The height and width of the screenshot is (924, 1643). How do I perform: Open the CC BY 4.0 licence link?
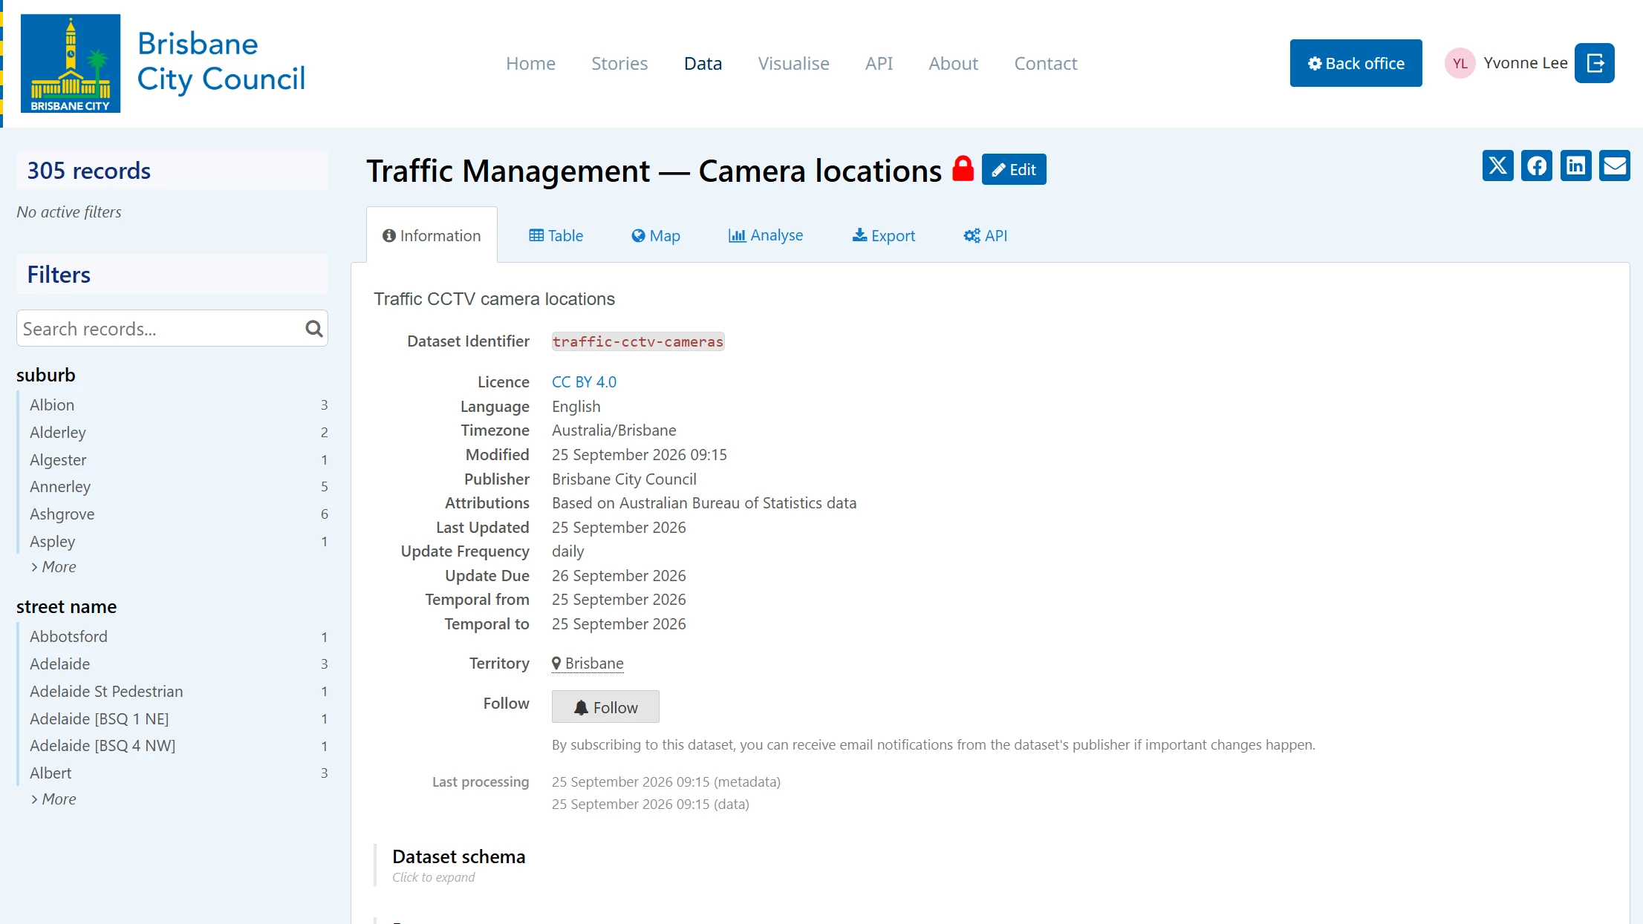[584, 381]
